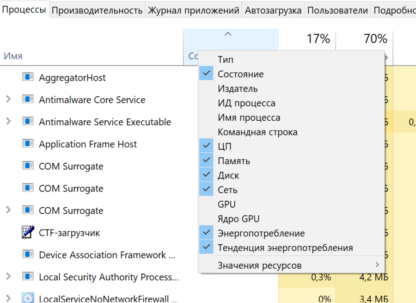Click the Application Frame Host icon
The width and height of the screenshot is (416, 303).
pos(28,143)
